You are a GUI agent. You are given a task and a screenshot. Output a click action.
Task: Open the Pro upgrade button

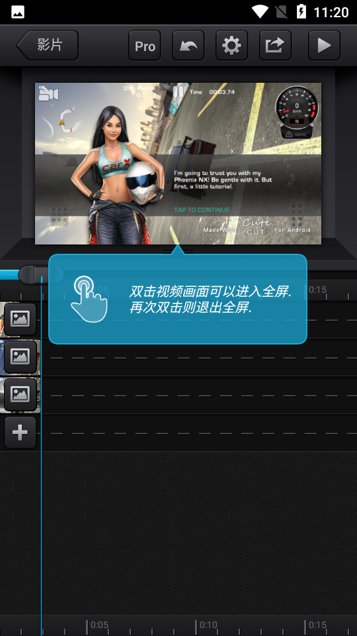pos(145,46)
